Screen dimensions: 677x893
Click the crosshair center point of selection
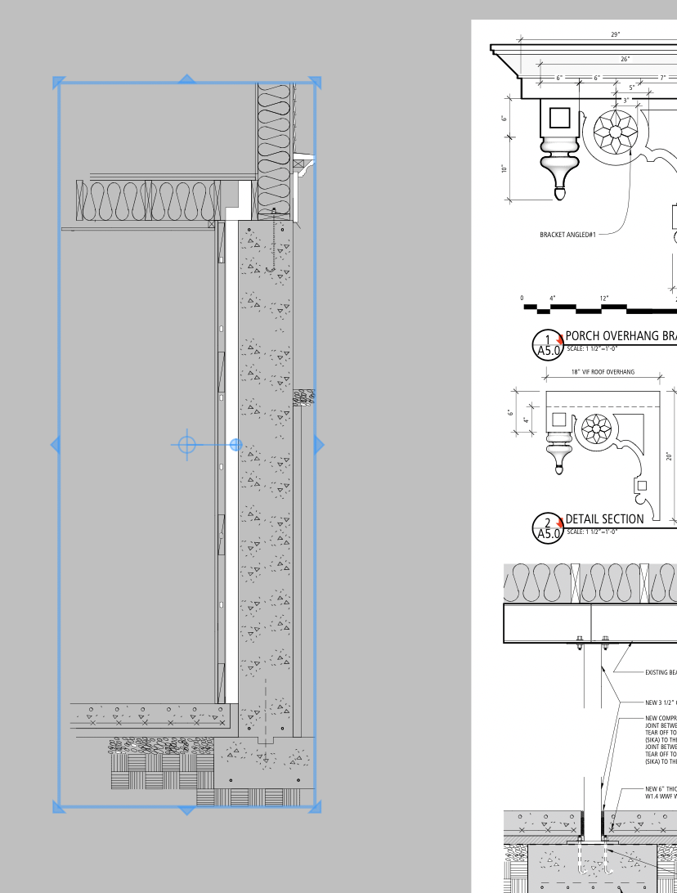[186, 445]
